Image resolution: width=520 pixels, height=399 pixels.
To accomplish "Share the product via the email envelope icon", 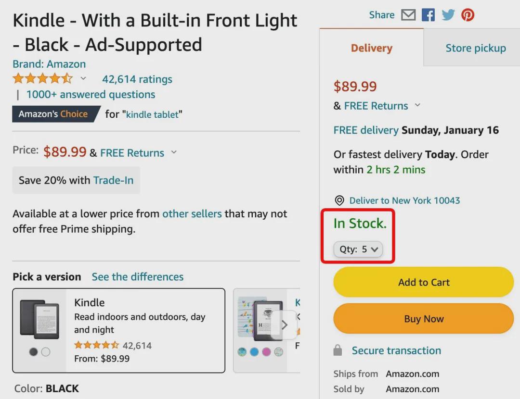I will pos(408,14).
